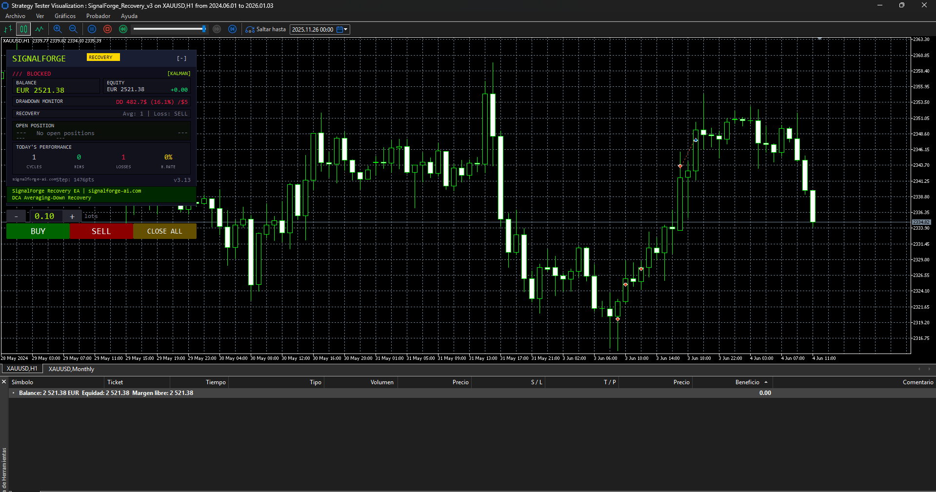Image resolution: width=936 pixels, height=492 pixels.
Task: Select line chart display mode
Action: (x=39, y=29)
